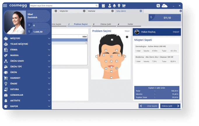Click the magnifier icon in search box
This screenshot has width=199, height=126.
click(97, 6)
